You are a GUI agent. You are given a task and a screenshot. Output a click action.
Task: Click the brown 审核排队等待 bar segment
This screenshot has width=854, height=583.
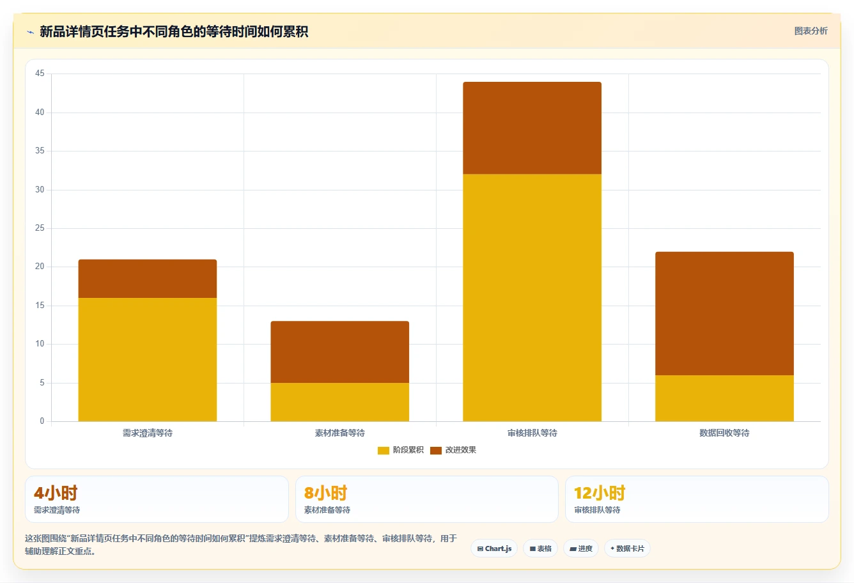coord(532,128)
